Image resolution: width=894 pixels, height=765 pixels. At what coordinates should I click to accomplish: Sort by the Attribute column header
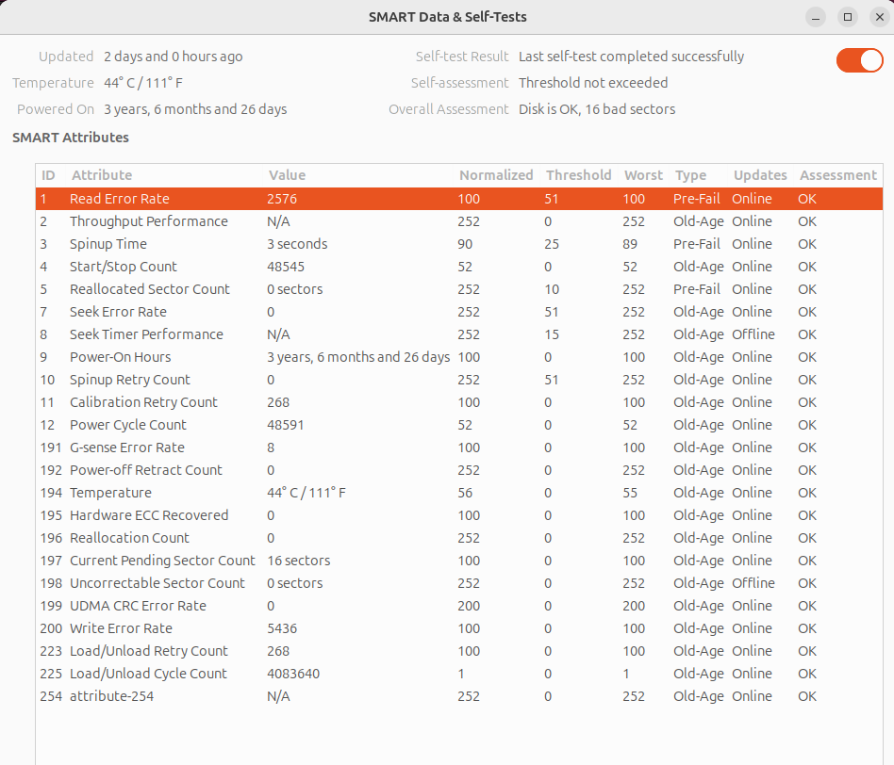[x=164, y=175]
